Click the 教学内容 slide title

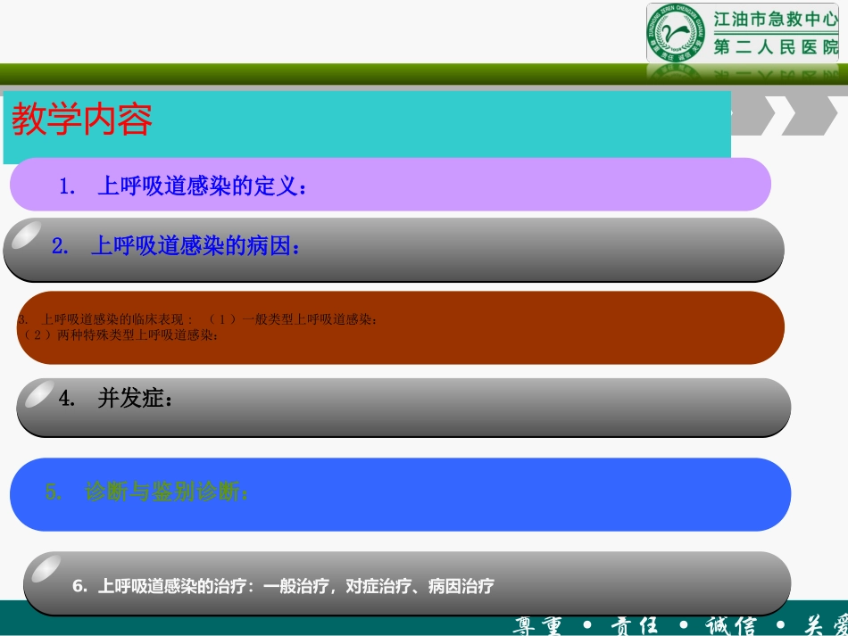(x=81, y=119)
